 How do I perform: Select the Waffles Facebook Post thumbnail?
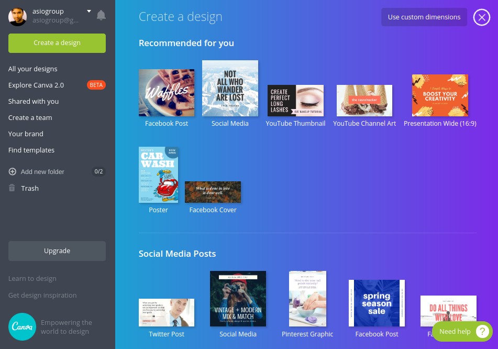click(167, 93)
